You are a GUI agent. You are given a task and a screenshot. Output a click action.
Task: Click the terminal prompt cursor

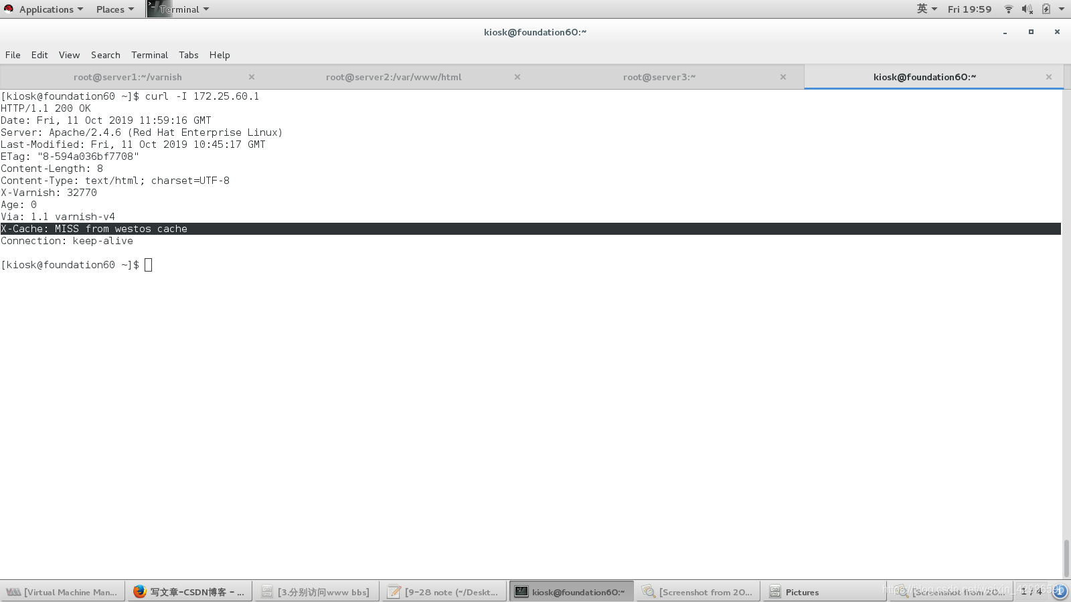(149, 265)
